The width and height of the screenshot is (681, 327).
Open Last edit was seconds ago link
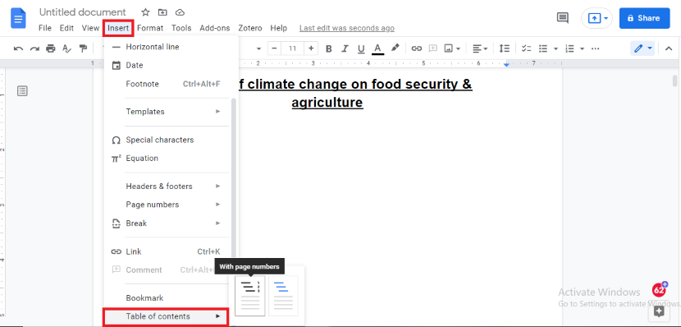coord(346,28)
